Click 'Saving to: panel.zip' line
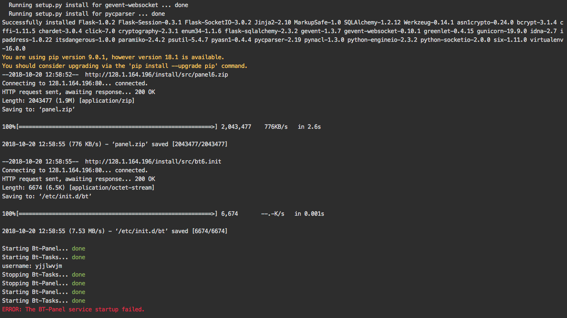Image resolution: width=567 pixels, height=318 pixels. (39, 109)
